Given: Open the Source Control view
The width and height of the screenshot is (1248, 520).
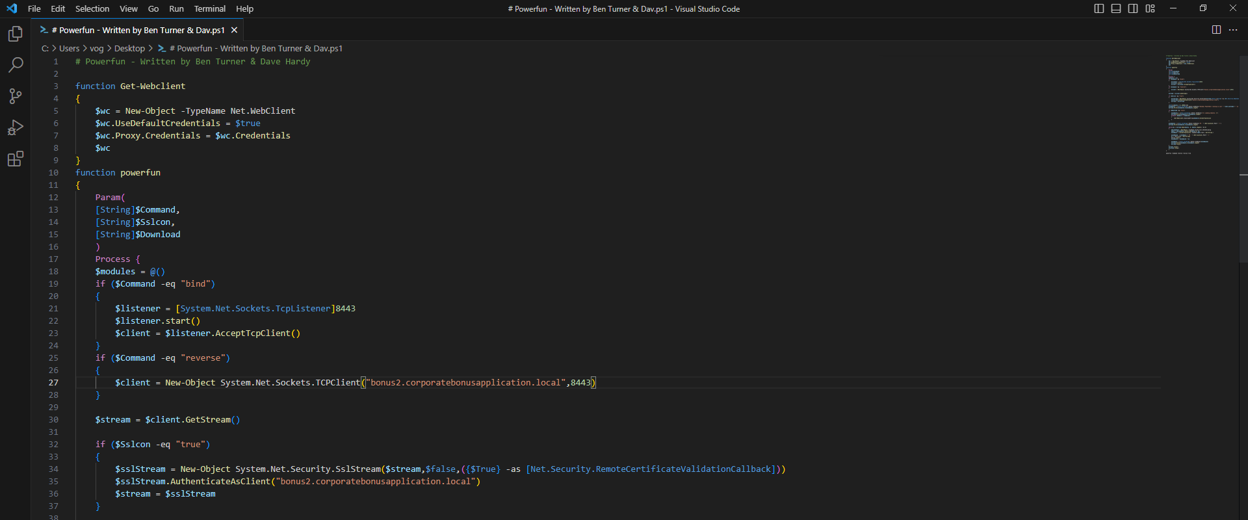Looking at the screenshot, I should pos(16,96).
